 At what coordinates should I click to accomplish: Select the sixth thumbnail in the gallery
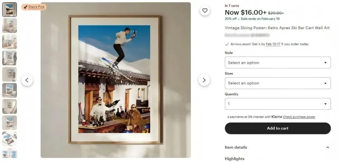(9, 90)
